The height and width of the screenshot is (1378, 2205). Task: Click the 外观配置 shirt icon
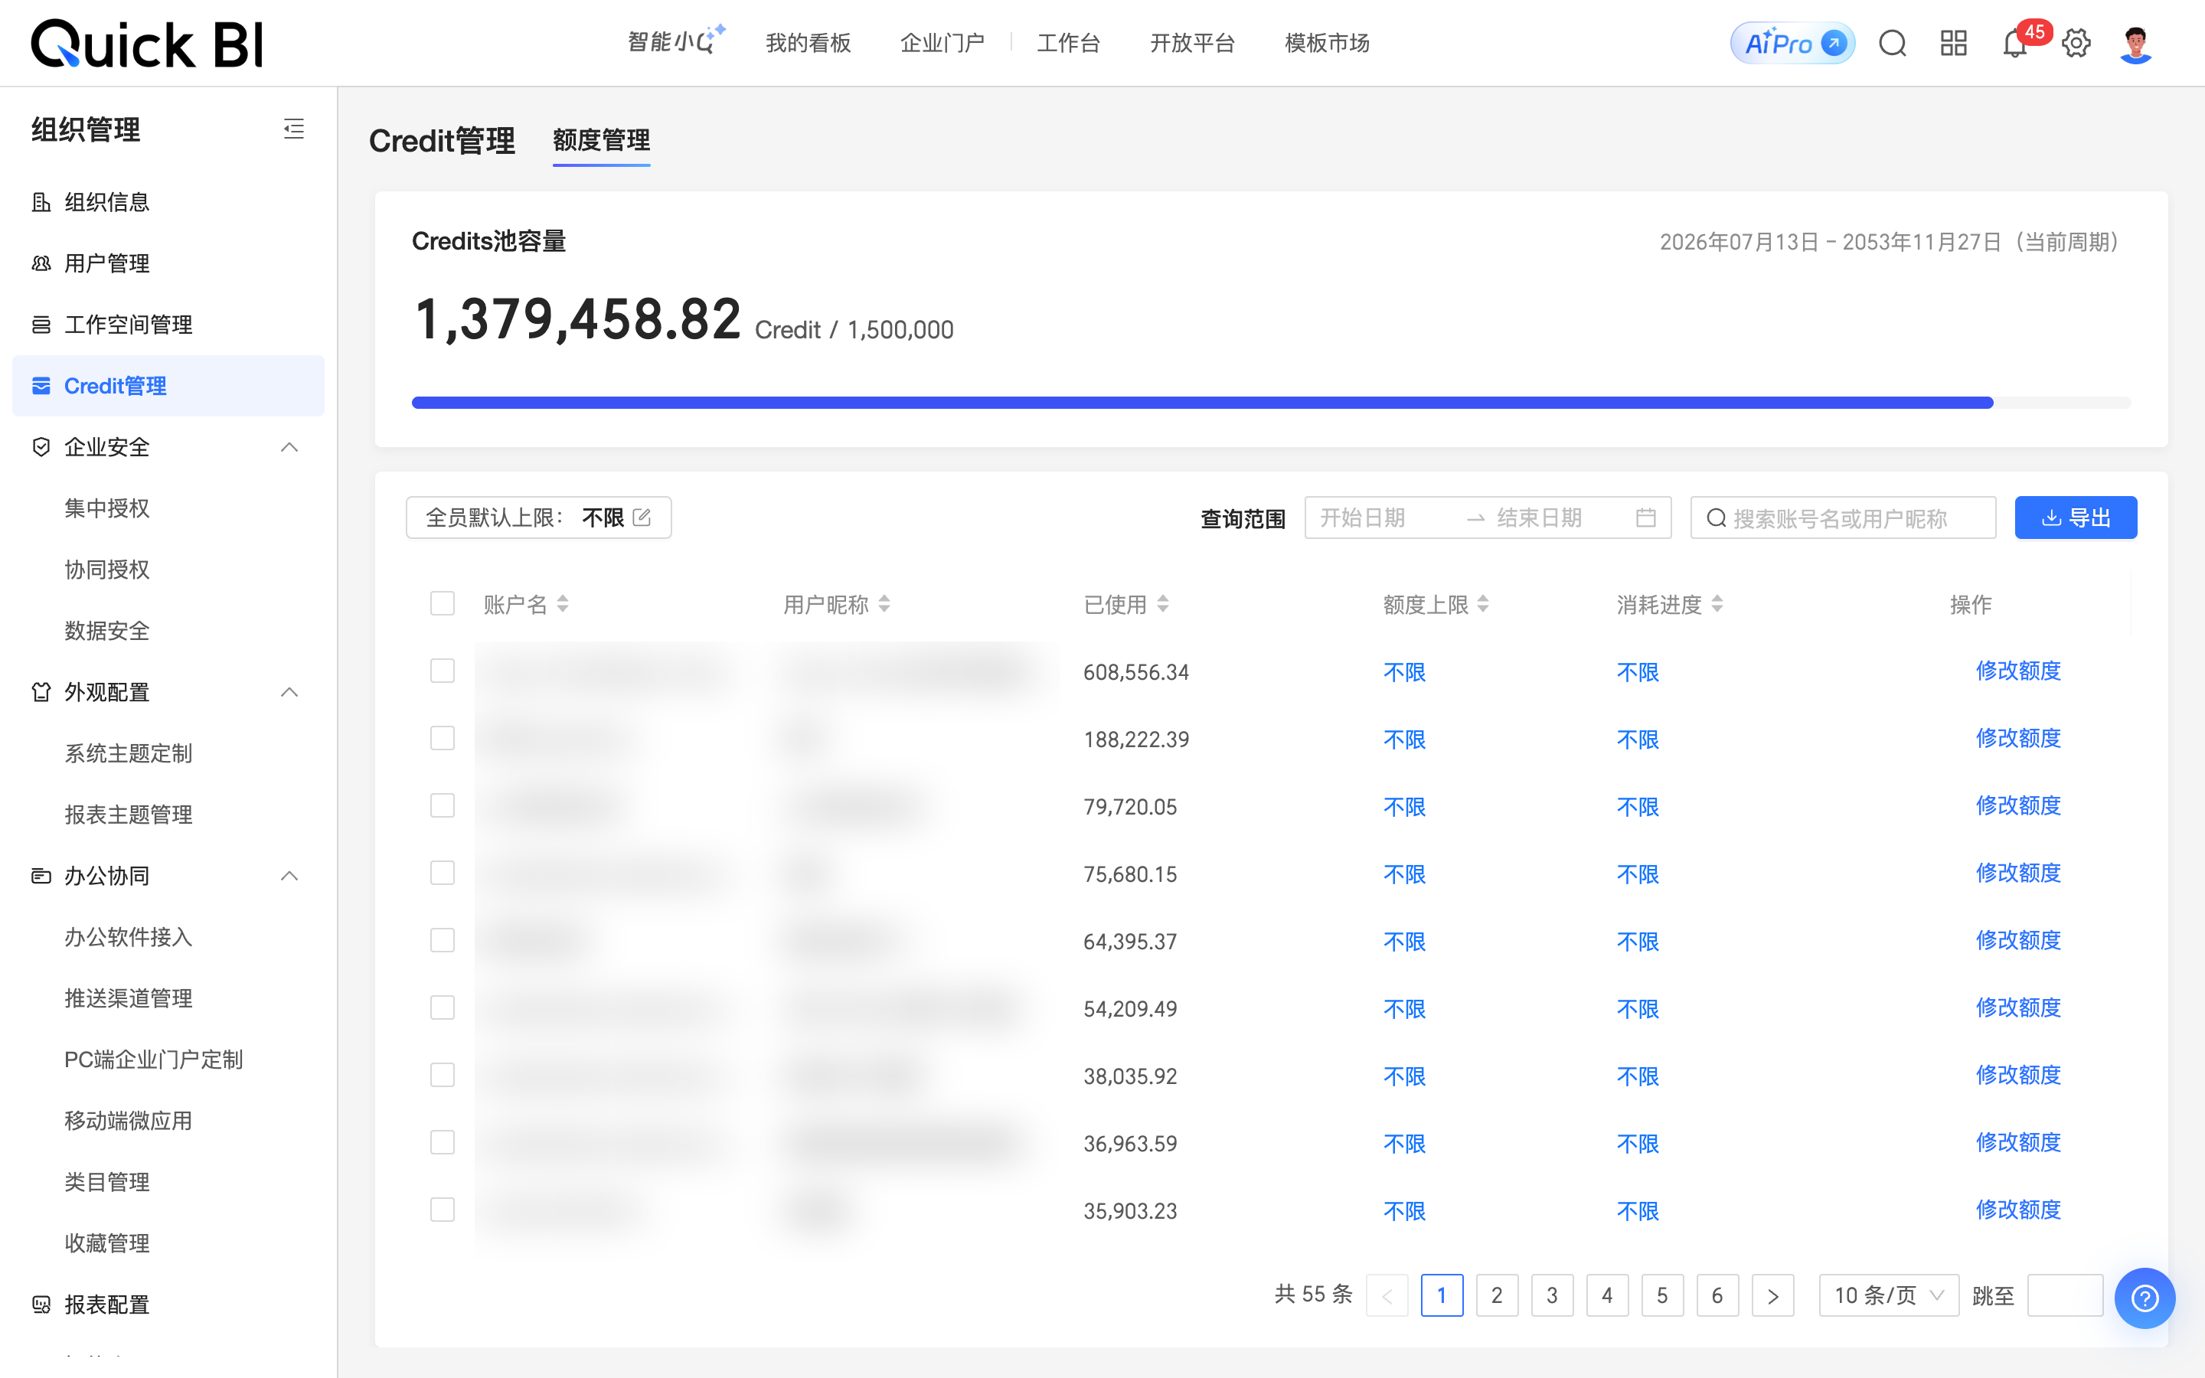41,692
